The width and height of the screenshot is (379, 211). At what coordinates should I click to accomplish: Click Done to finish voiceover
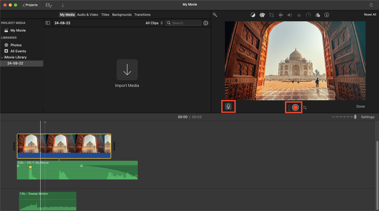tap(360, 107)
